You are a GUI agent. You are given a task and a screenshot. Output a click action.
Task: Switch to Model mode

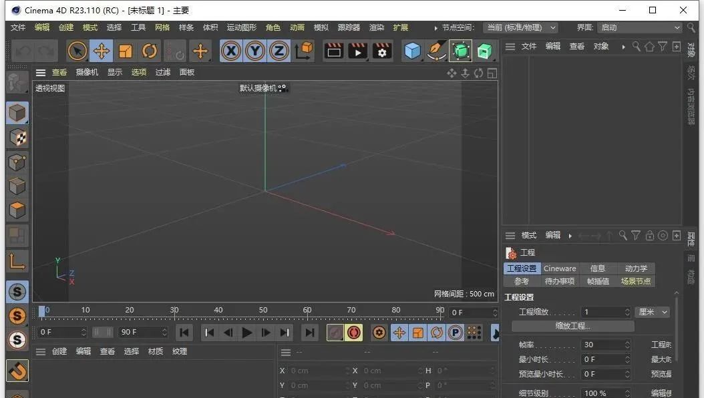point(17,113)
